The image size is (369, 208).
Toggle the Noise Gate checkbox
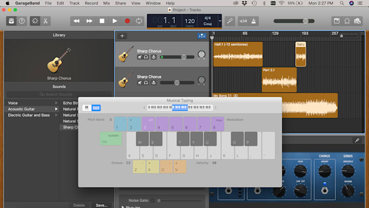tap(152, 200)
